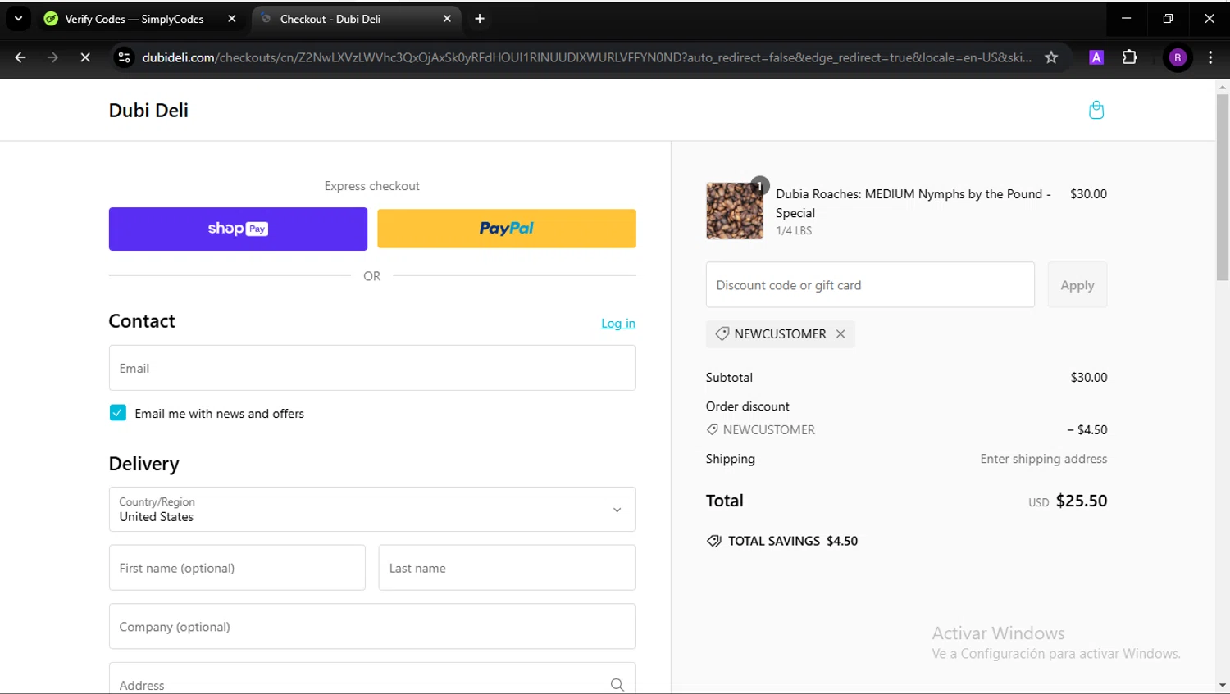Pay with PayPal button

click(x=507, y=229)
